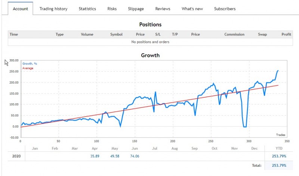Viewport: 299px width, 176px height.
Task: Show the What's new tab
Action: click(192, 9)
